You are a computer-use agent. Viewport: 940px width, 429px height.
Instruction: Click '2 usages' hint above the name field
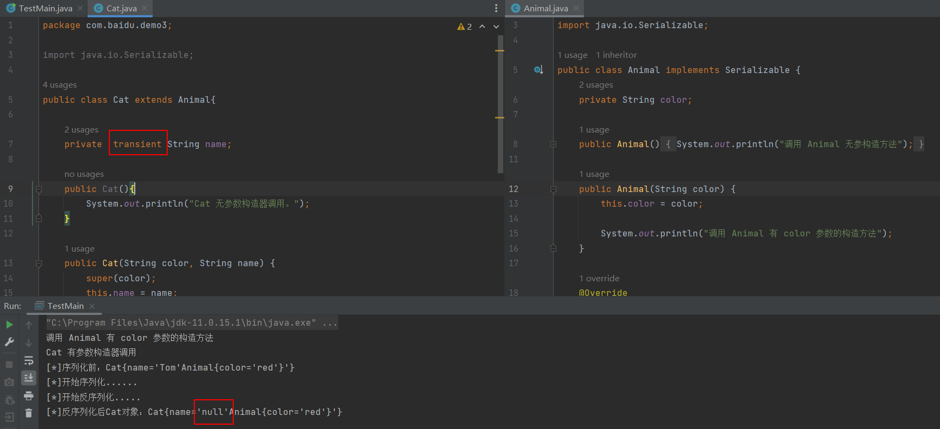[81, 130]
